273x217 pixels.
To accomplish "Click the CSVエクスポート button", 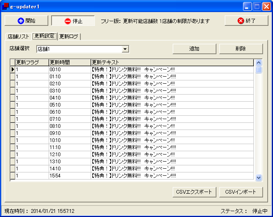I will 194,192.
